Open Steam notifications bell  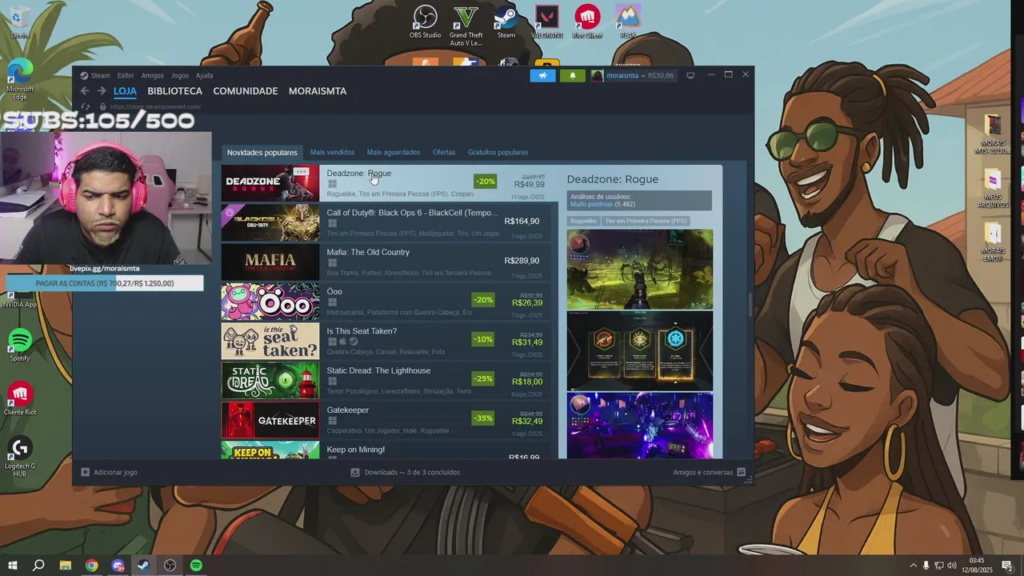click(x=572, y=75)
